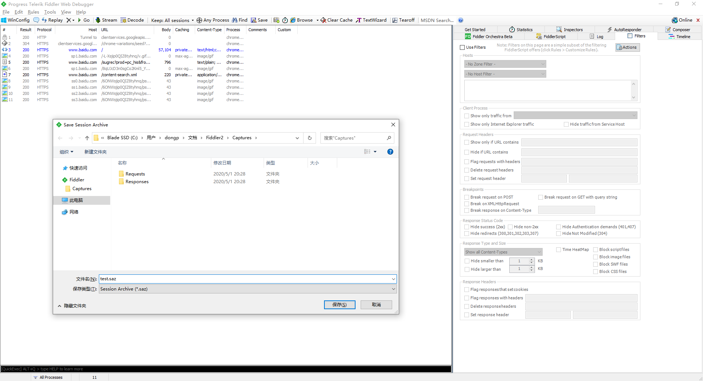The height and width of the screenshot is (381, 703).
Task: Click the 组织 organize button
Action: 66,152
